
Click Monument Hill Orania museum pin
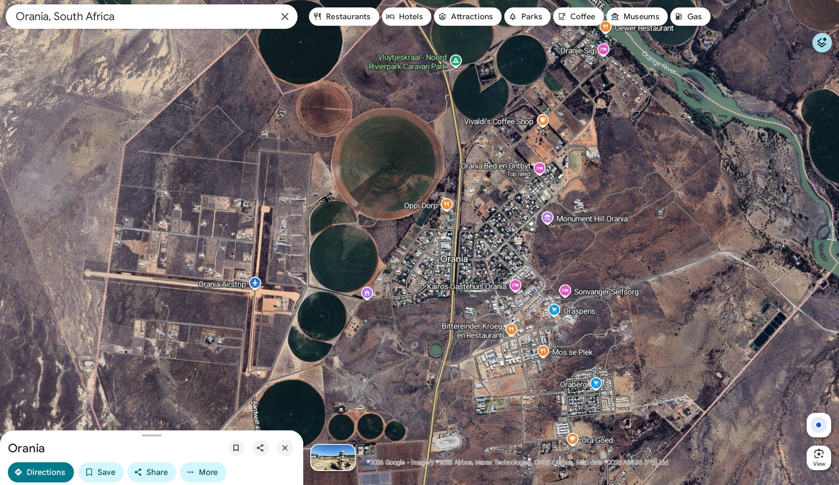pos(547,218)
